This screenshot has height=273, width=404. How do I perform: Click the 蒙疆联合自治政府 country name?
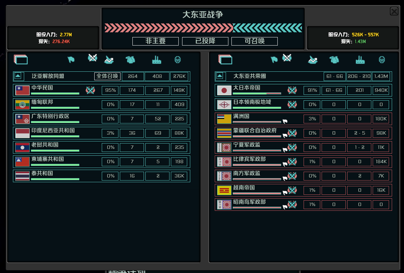(255, 131)
